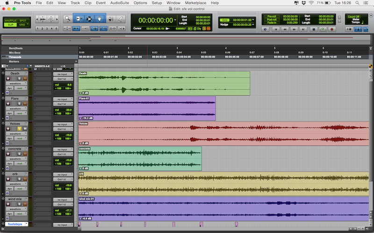Open the Marketplace menu
374x233 pixels.
click(x=195, y=3)
